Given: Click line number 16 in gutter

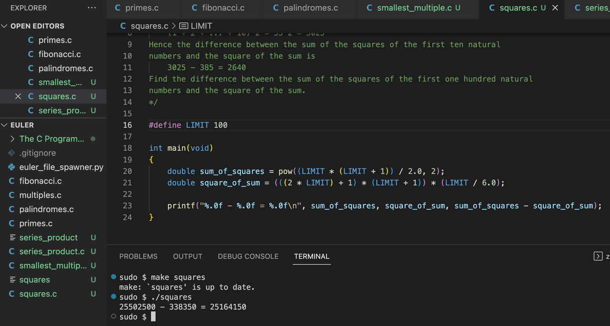Looking at the screenshot, I should tap(127, 125).
